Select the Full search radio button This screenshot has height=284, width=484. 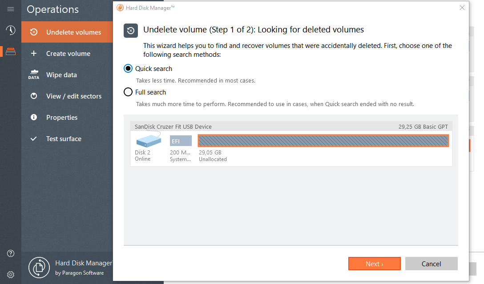(128, 92)
